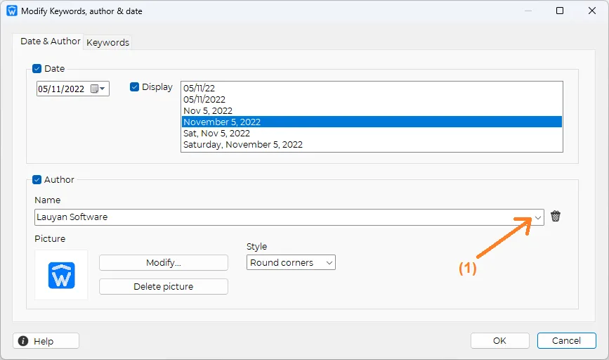Image resolution: width=609 pixels, height=360 pixels.
Task: Disable the Author checkbox
Action: pyautogui.click(x=37, y=179)
